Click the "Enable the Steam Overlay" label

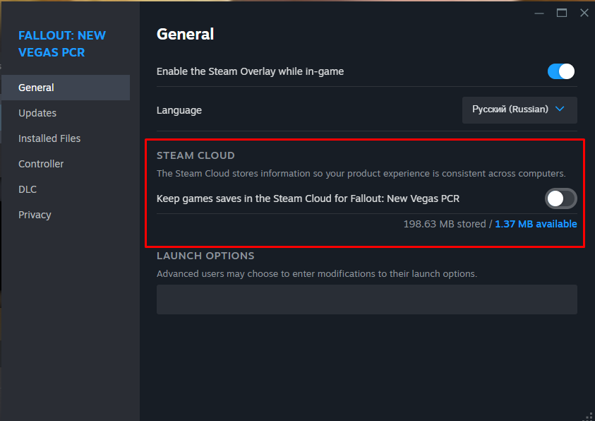(x=250, y=71)
